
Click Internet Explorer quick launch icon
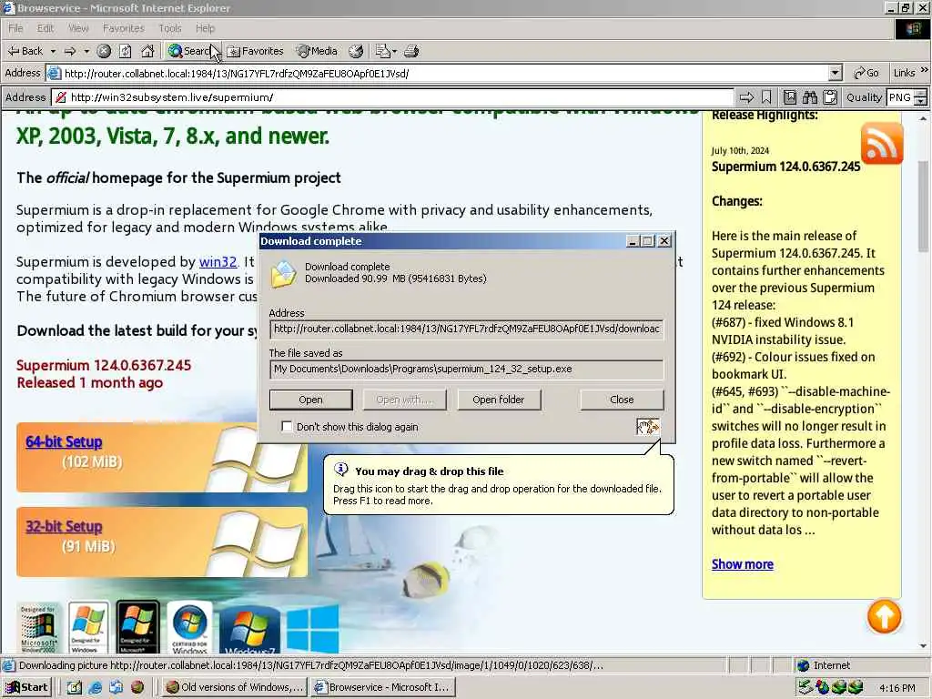coord(95,687)
